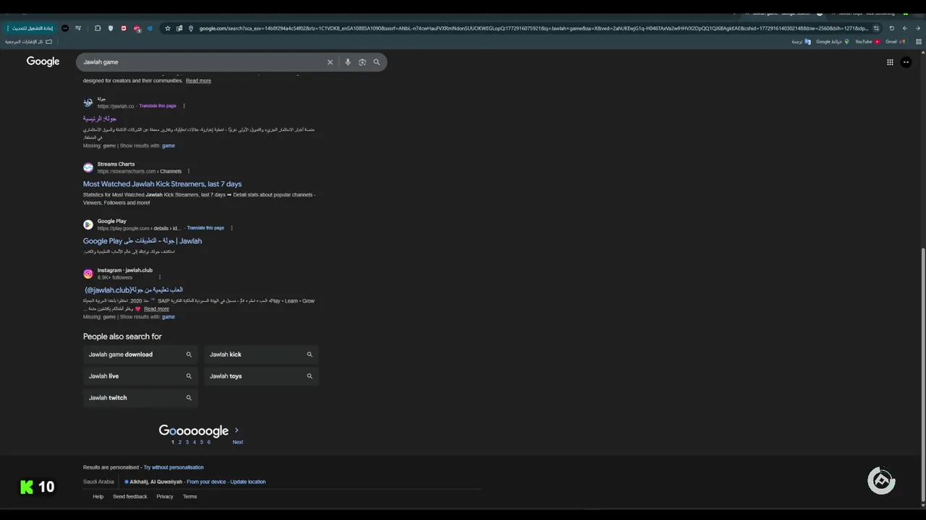
Task: Open more options for Instagram jawlah.club result
Action: [159, 277]
